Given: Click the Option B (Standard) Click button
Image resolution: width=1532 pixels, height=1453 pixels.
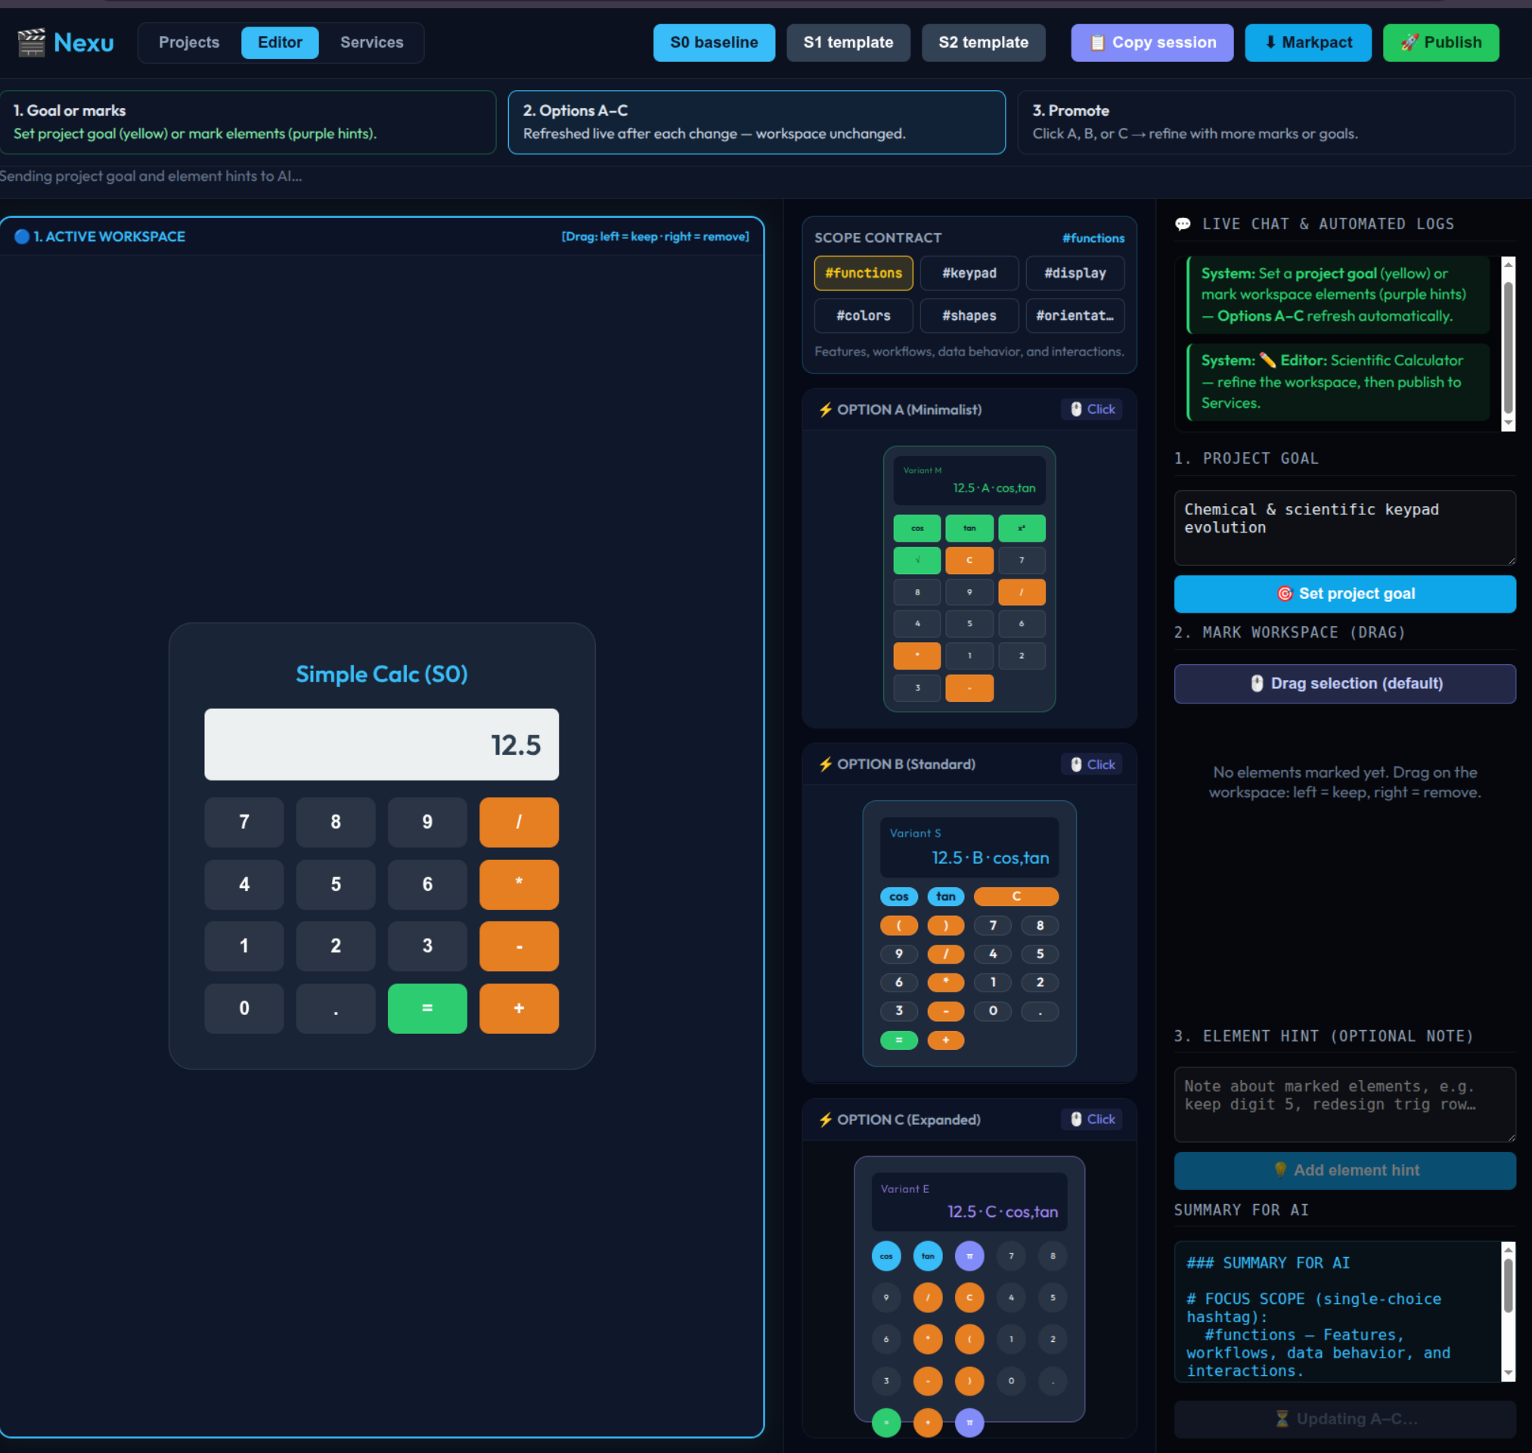Looking at the screenshot, I should pos(1091,765).
